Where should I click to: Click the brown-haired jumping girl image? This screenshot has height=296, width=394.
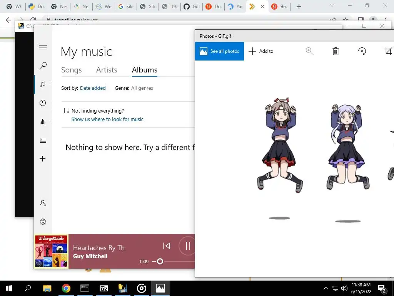click(x=280, y=145)
